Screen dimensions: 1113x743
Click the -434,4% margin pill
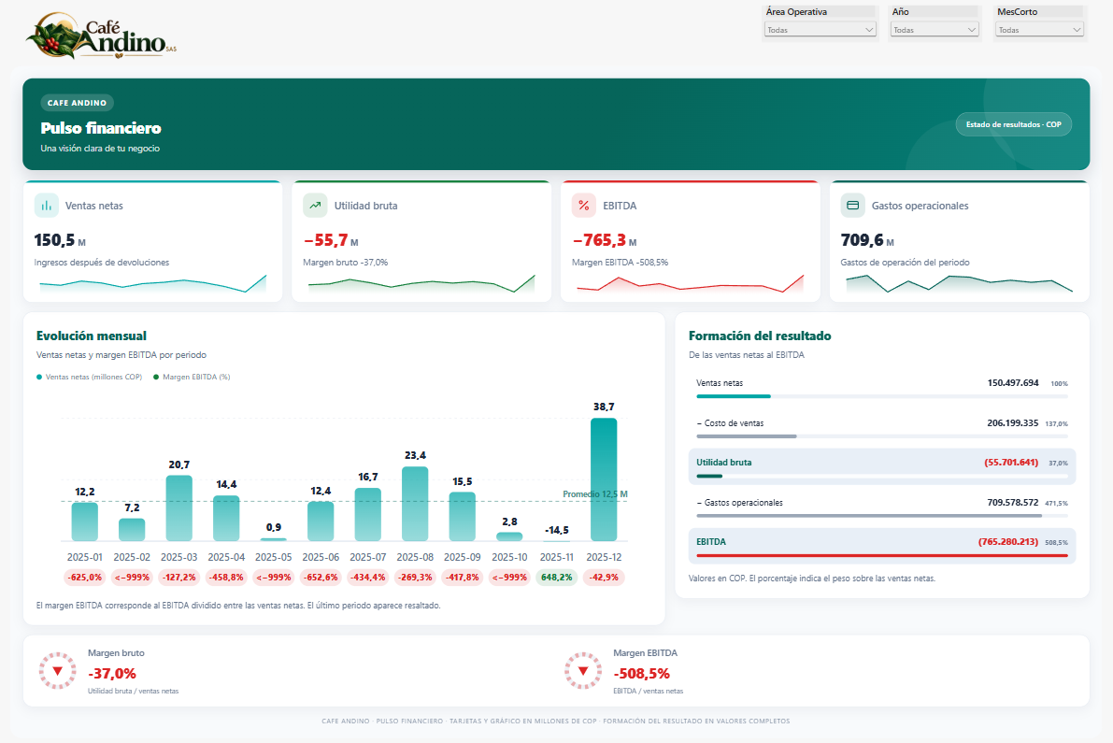[367, 578]
